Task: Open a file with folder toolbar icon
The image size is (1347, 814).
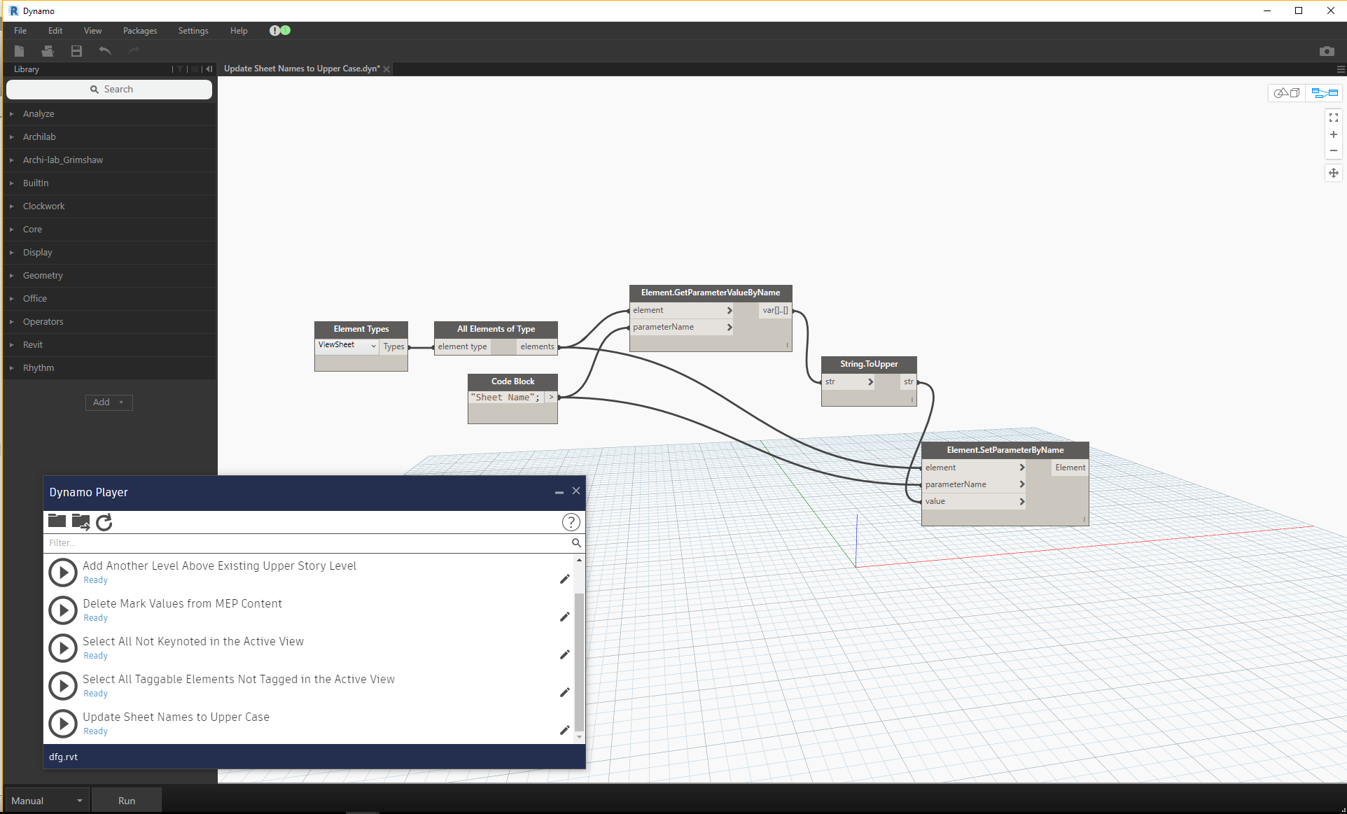Action: coord(48,51)
